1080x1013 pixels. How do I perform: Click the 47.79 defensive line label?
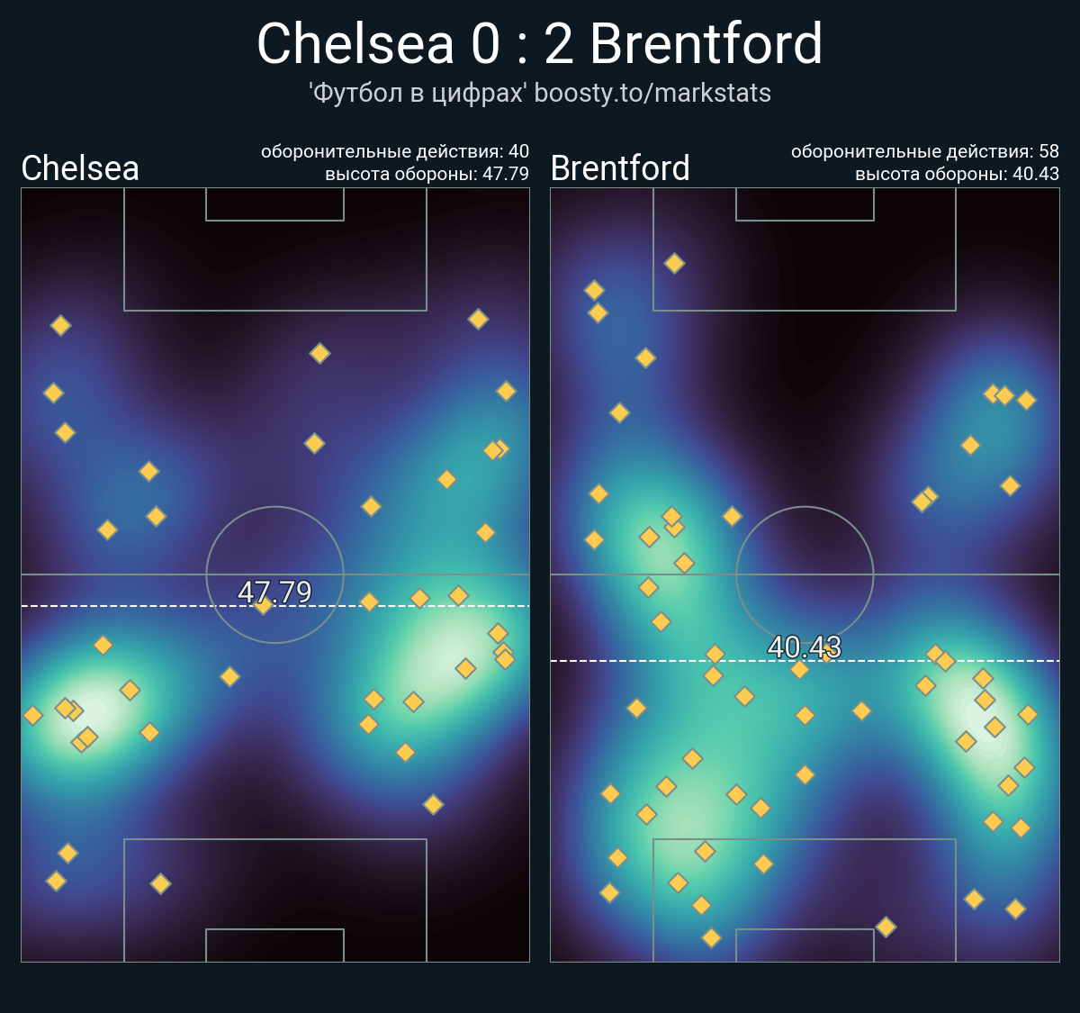tap(274, 592)
